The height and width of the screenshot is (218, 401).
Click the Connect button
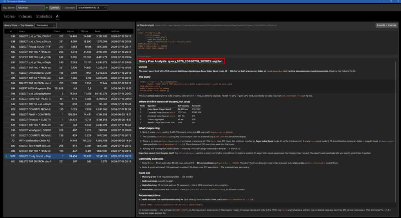55,8
